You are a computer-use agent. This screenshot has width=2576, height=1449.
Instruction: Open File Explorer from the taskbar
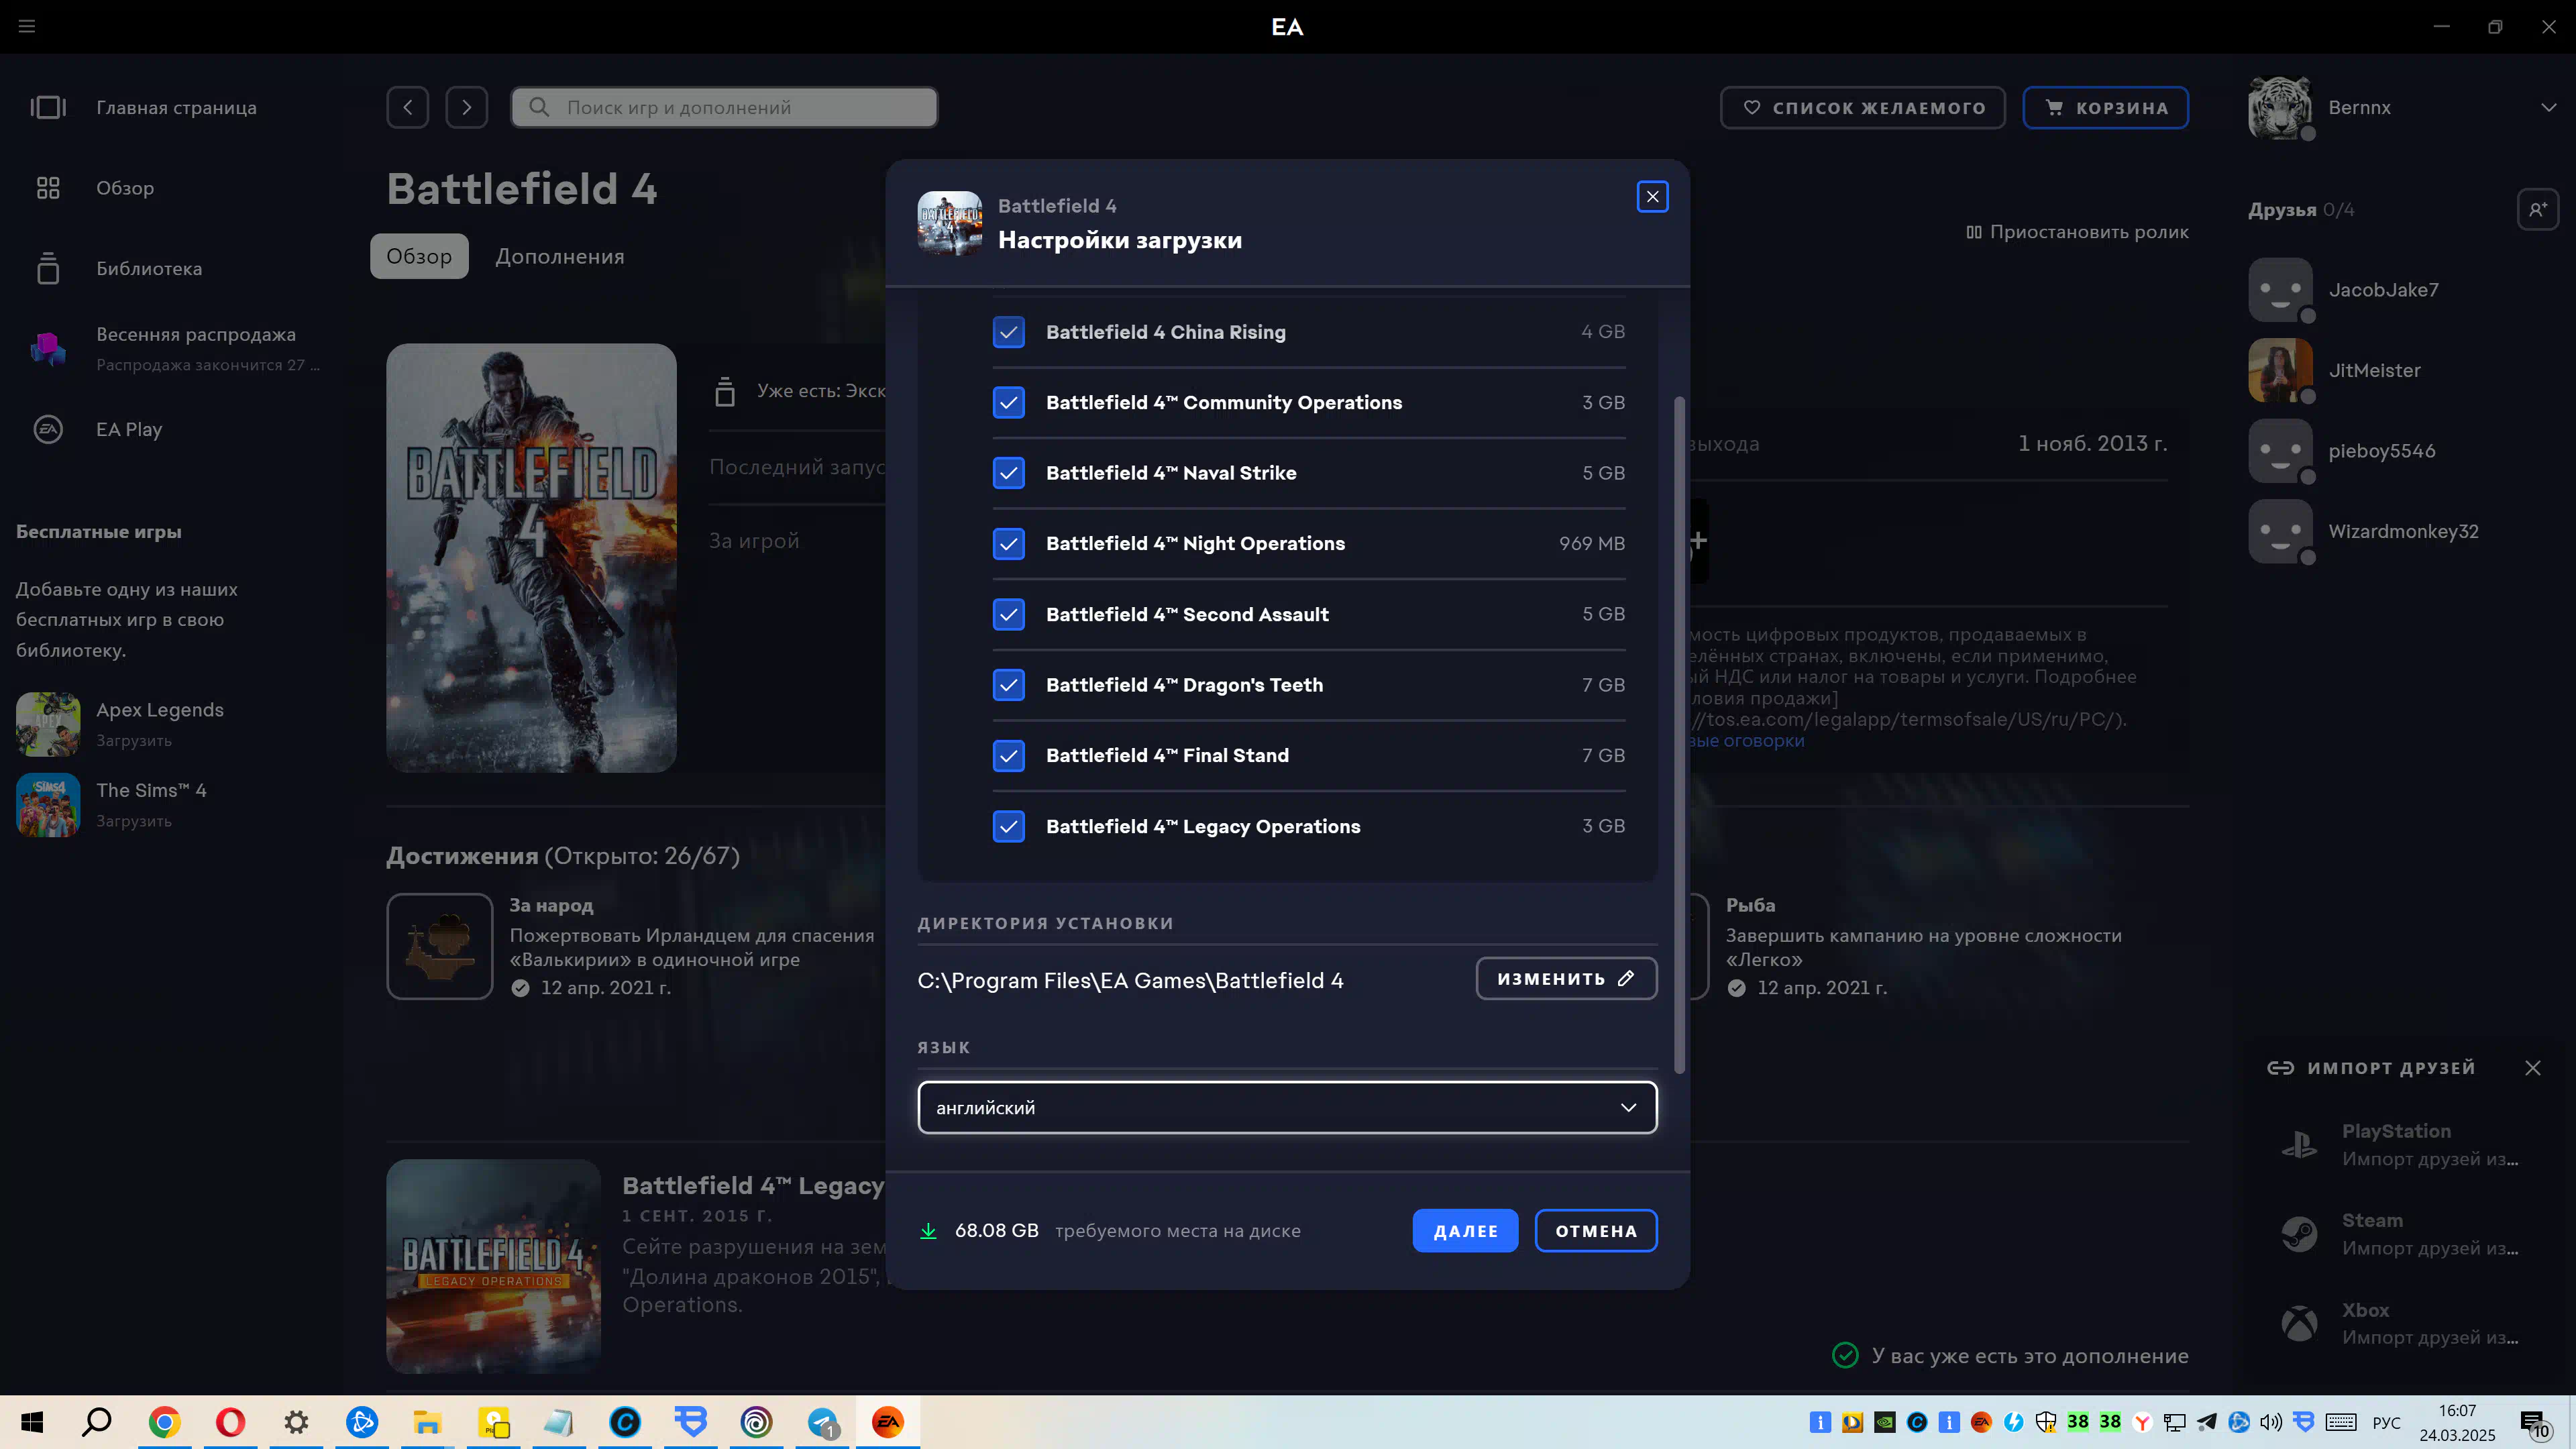[x=427, y=1422]
